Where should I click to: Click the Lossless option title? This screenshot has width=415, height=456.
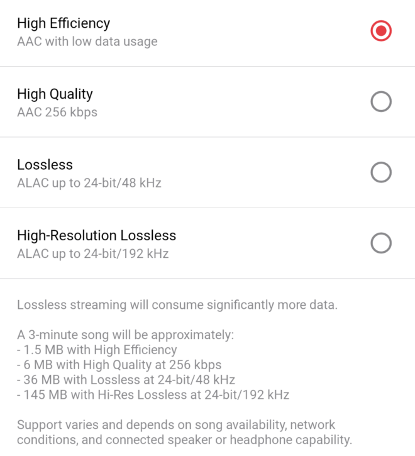pos(45,165)
